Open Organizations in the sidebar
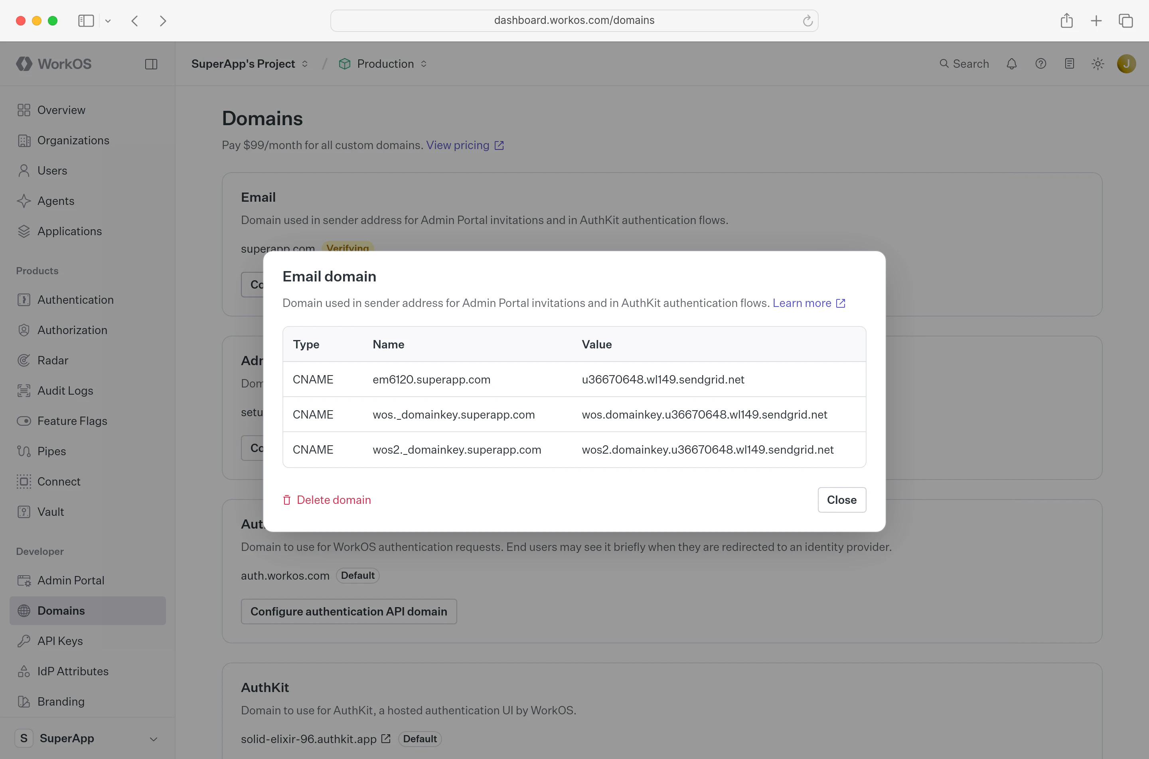Viewport: 1149px width, 759px height. coord(88,140)
